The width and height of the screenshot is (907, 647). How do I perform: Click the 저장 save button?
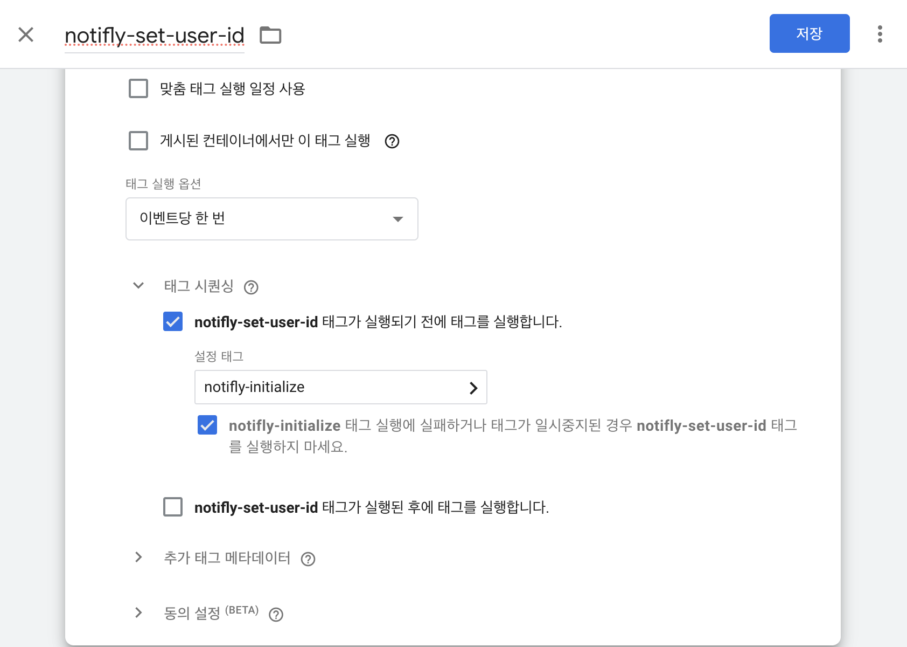(810, 33)
